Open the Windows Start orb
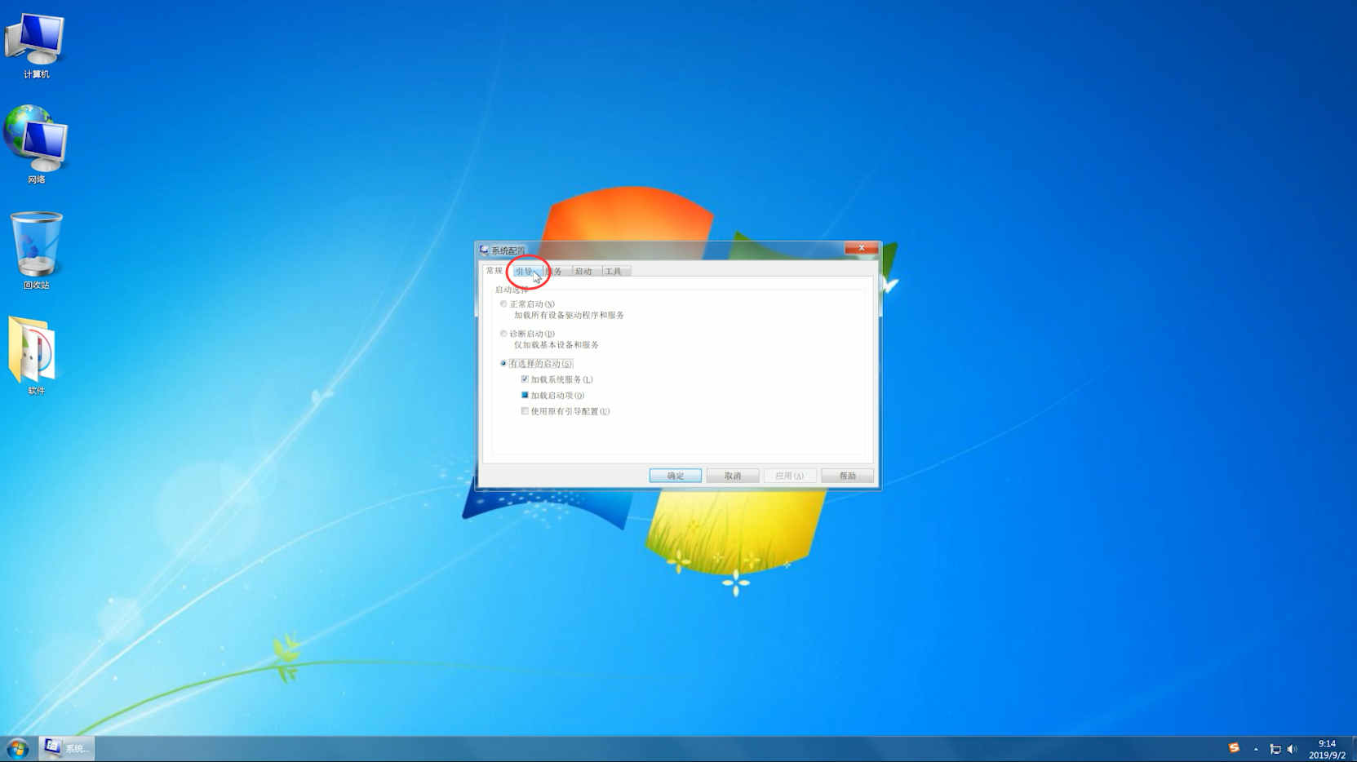The height and width of the screenshot is (762, 1357). 17,748
